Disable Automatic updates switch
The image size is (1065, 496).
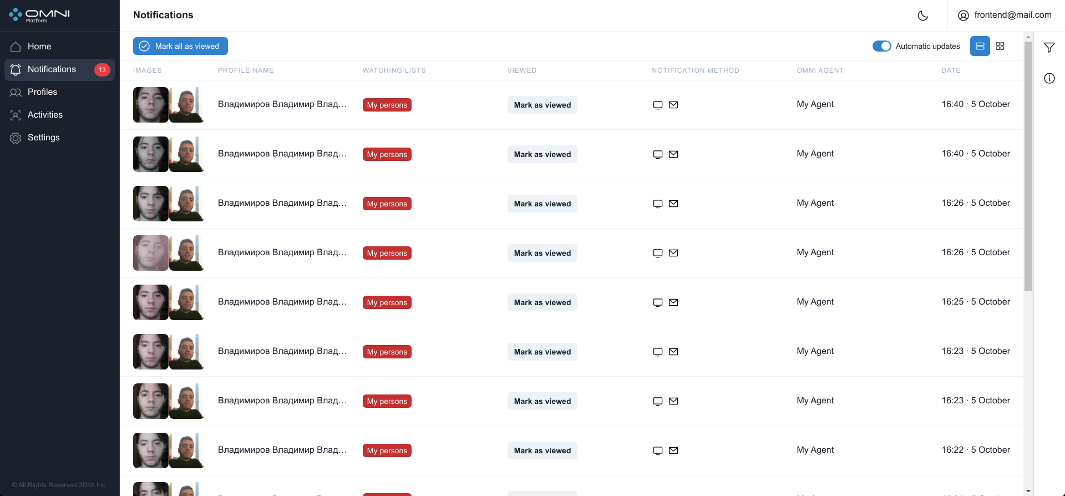coord(881,46)
